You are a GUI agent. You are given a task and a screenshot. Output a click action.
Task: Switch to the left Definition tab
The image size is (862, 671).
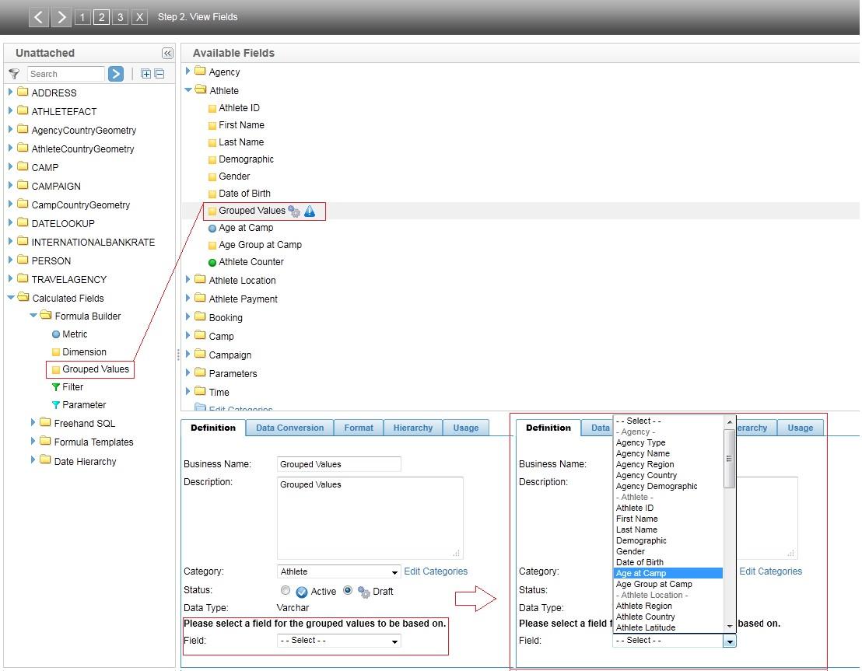213,428
